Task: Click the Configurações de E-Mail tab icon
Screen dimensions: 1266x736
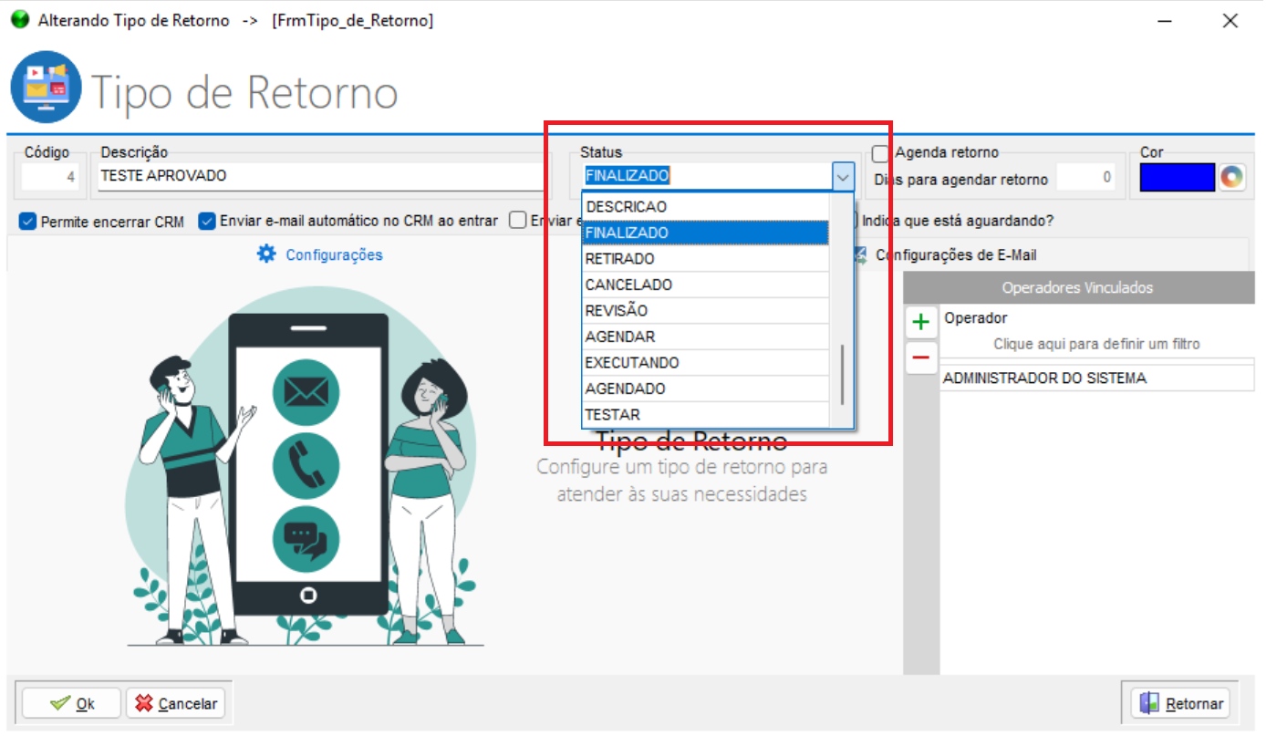Action: (860, 255)
